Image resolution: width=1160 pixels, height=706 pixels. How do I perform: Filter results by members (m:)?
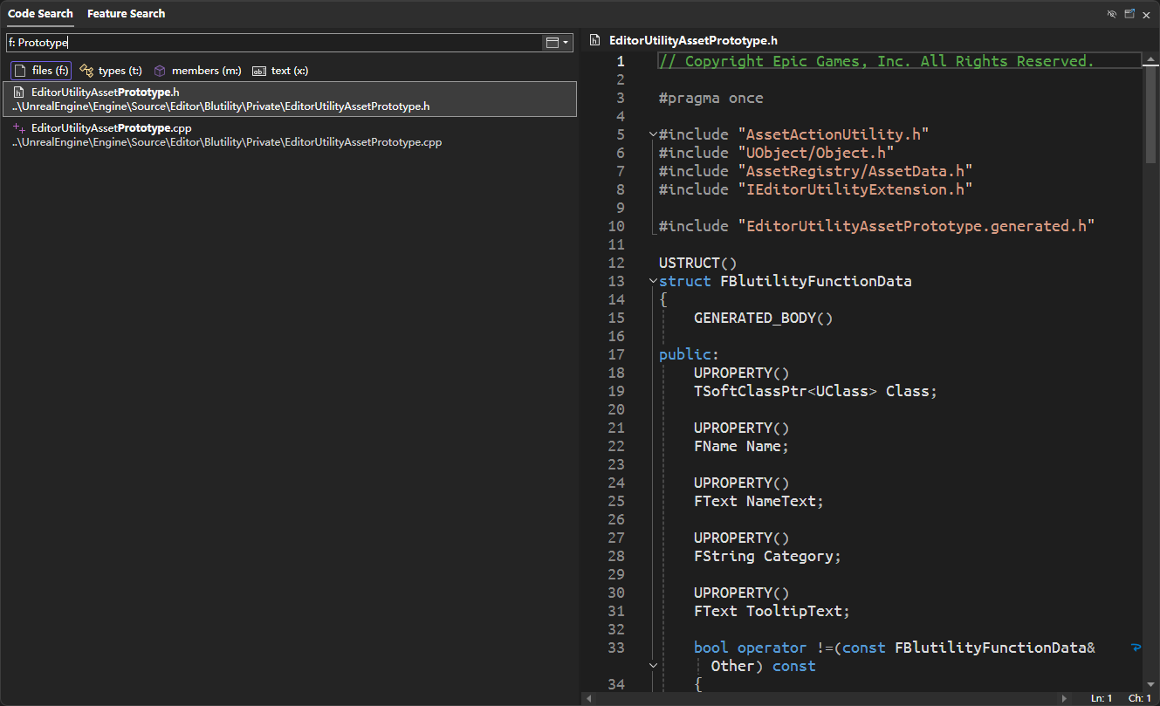[x=197, y=71]
